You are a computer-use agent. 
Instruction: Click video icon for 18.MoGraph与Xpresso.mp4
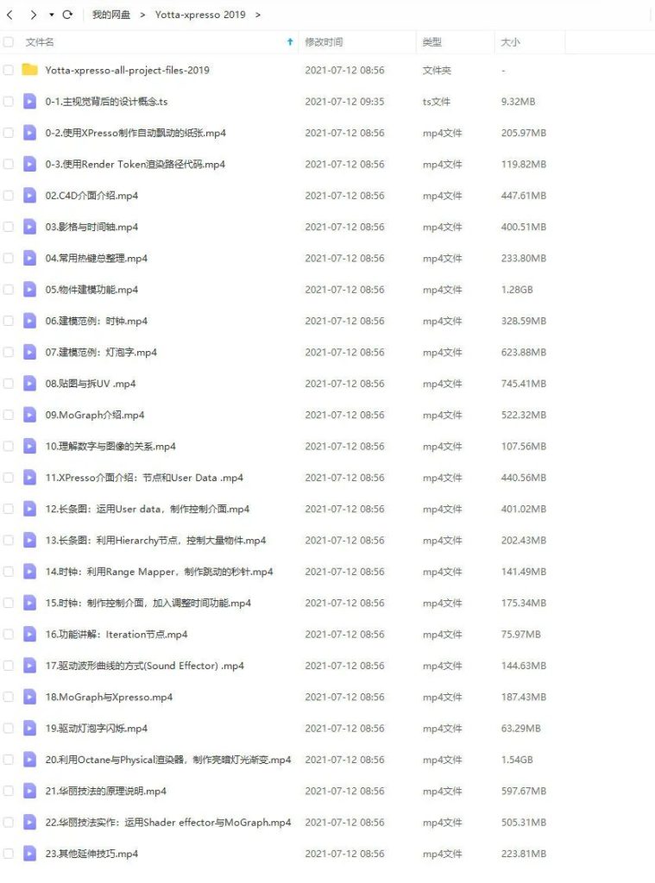coord(30,697)
